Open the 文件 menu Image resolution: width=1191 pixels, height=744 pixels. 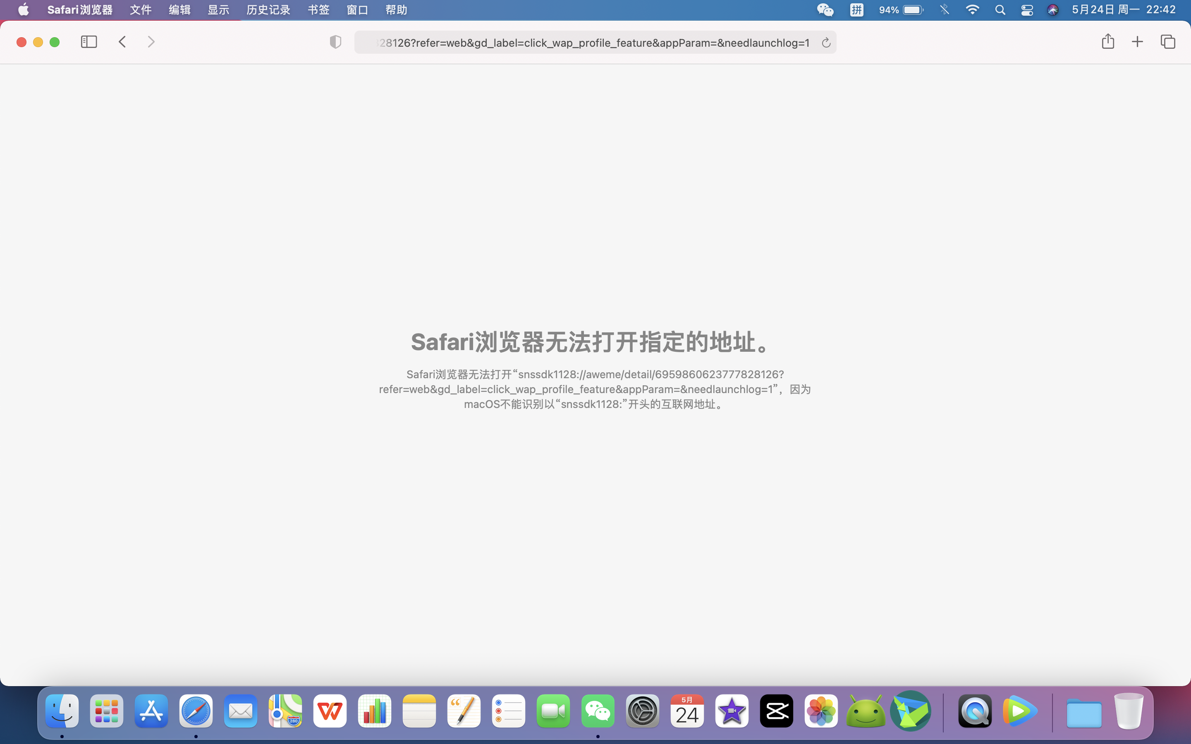tap(141, 10)
